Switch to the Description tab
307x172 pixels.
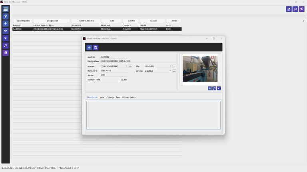pos(92,97)
